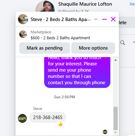135x136 pixels.
Task: Open the More options menu
Action: click(93, 48)
